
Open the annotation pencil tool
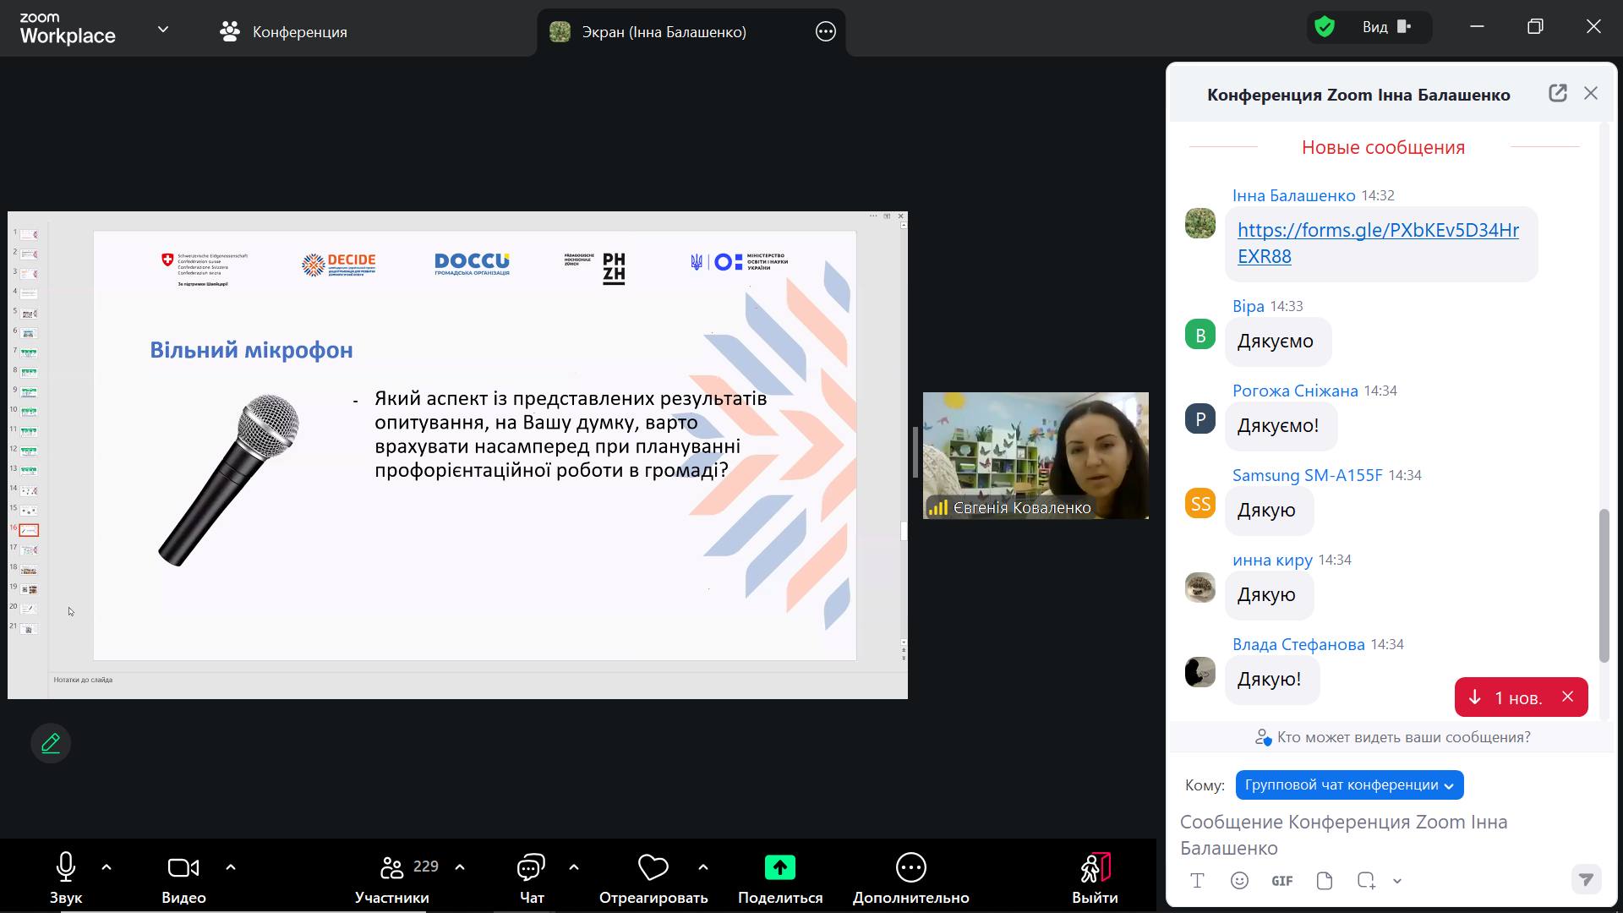tap(51, 743)
